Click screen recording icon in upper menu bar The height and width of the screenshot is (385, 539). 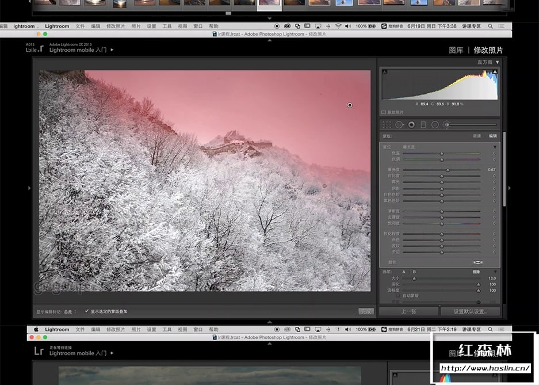pos(277,26)
